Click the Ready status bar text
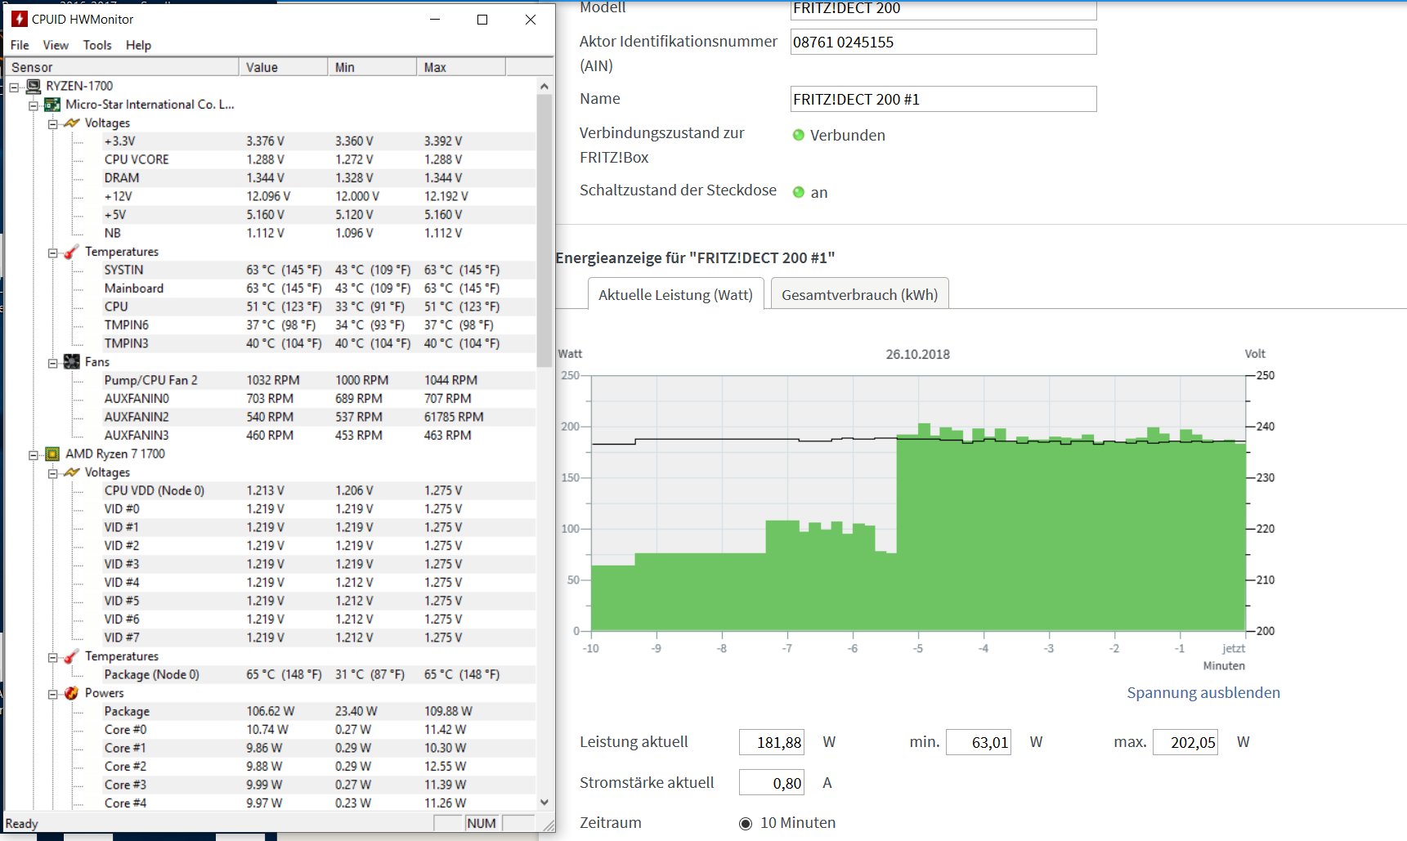This screenshot has width=1407, height=841. click(22, 824)
